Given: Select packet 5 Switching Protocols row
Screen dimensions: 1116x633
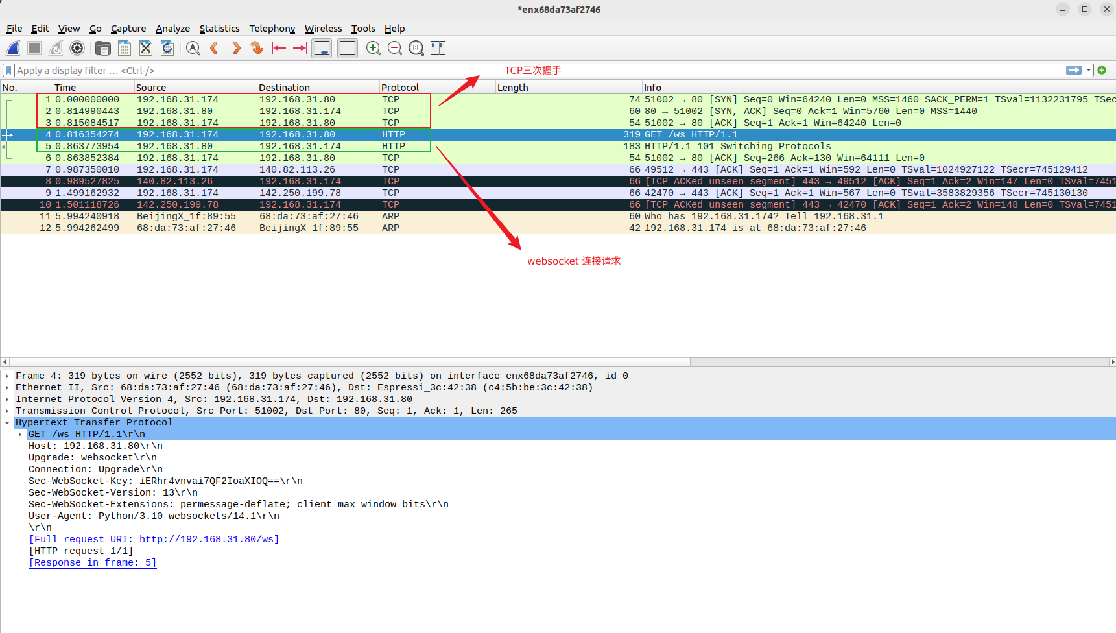Looking at the screenshot, I should tap(558, 146).
